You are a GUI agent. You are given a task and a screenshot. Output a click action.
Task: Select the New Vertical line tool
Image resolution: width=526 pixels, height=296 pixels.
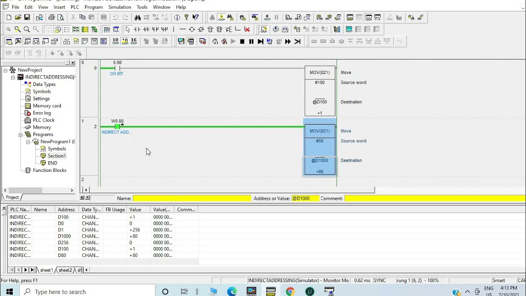pyautogui.click(x=173, y=29)
